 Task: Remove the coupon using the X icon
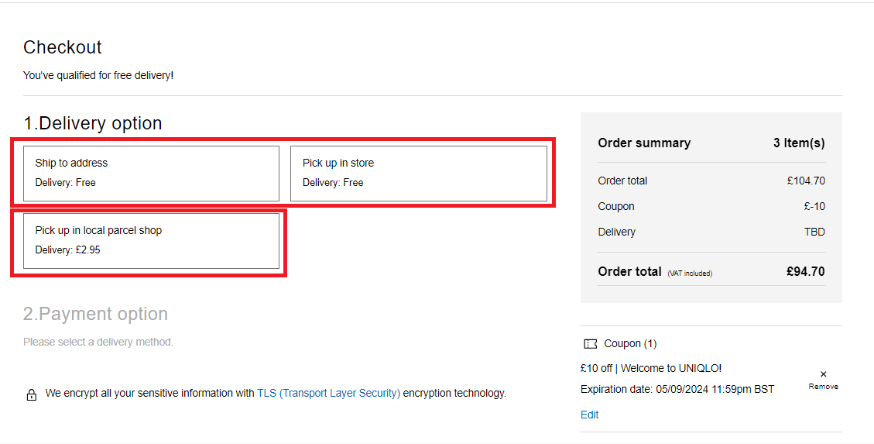(x=823, y=374)
